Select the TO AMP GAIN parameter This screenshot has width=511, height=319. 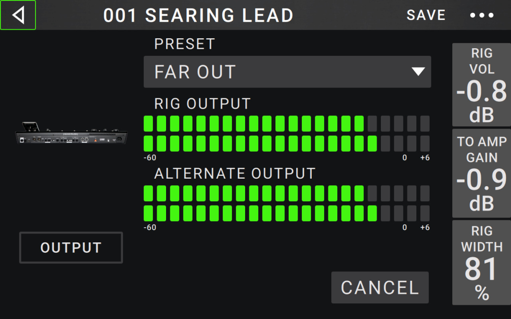click(482, 173)
